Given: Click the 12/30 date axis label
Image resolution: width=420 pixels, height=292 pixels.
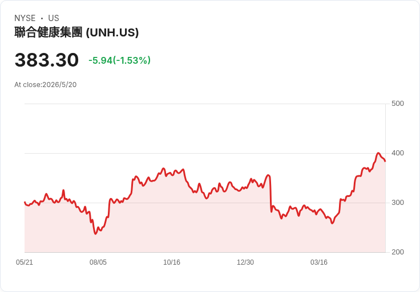Looking at the screenshot, I should click(x=245, y=262).
